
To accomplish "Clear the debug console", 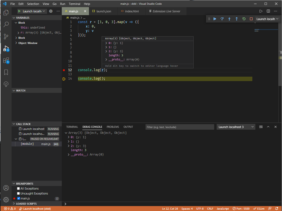I will coord(261,127).
